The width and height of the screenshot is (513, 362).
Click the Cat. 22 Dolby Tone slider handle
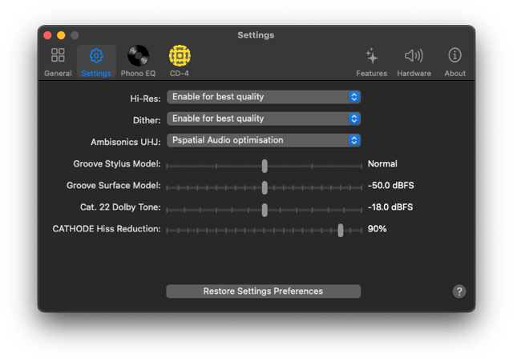click(265, 209)
